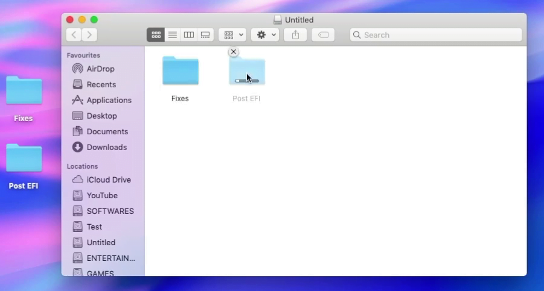The image size is (544, 291).
Task: Click the copy progress bar on Post EFI
Action: coord(247,81)
